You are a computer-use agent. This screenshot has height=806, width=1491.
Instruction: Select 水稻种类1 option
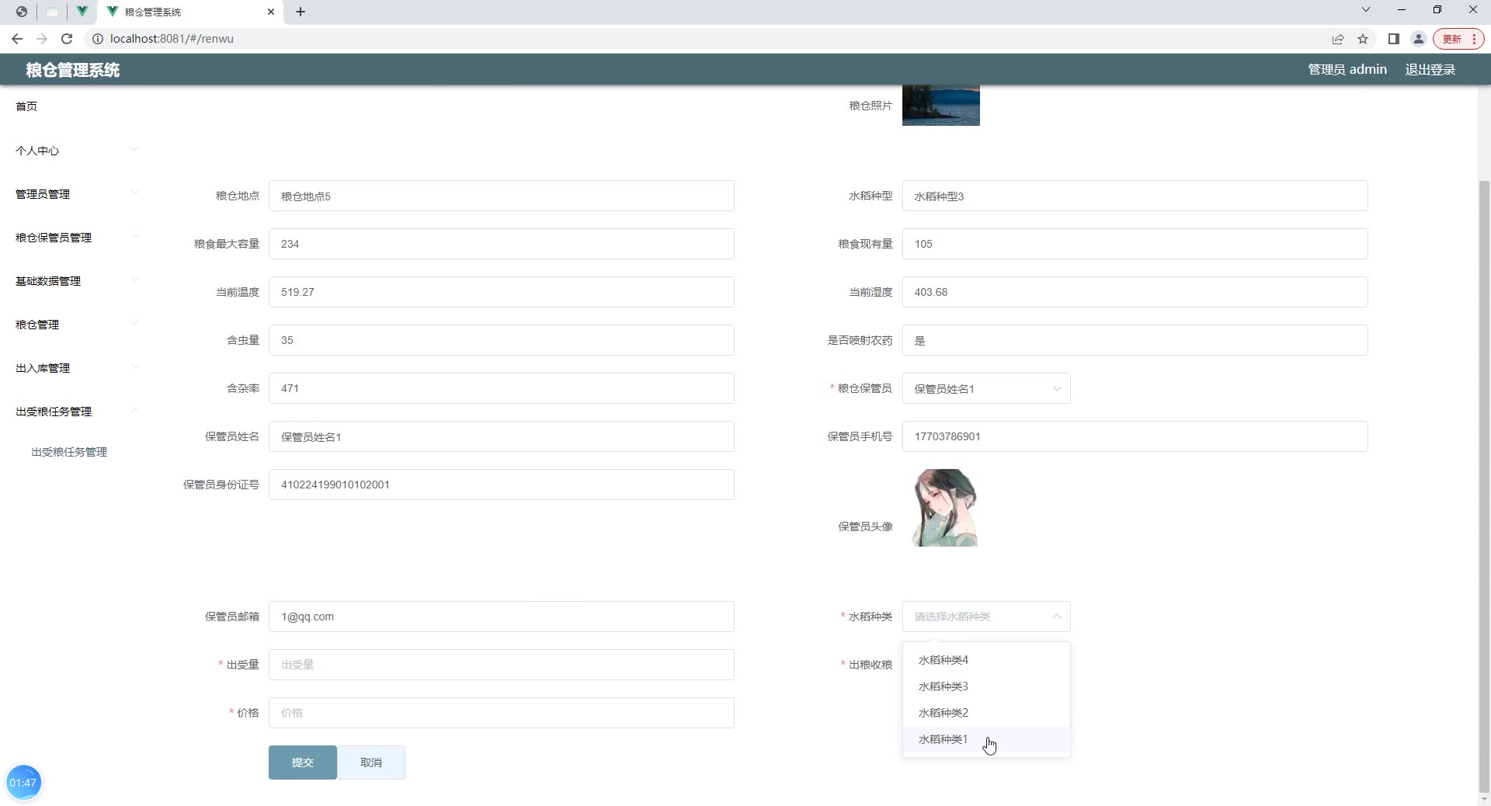point(986,739)
